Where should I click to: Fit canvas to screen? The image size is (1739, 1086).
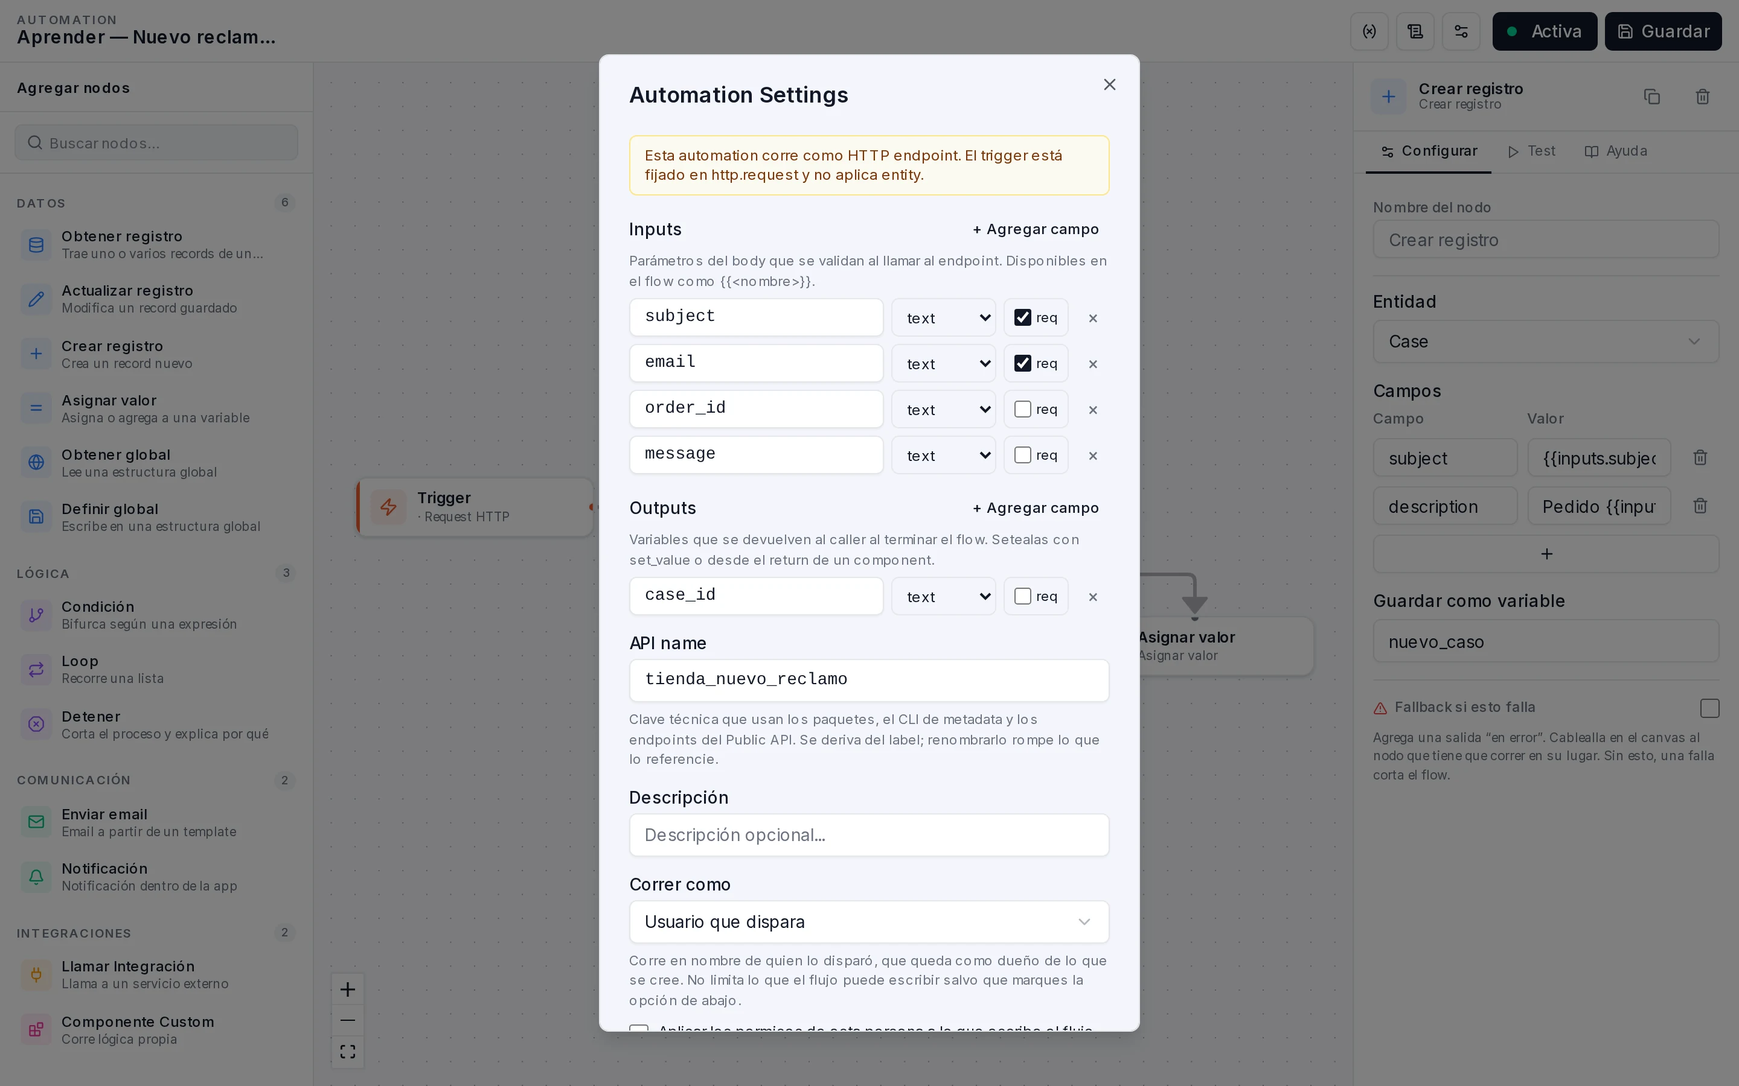(348, 1052)
